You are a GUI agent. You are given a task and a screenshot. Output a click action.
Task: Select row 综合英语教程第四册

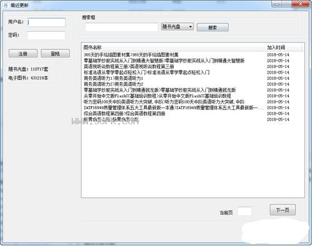pos(193,114)
